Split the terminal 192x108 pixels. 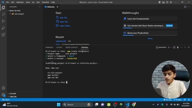174,47
